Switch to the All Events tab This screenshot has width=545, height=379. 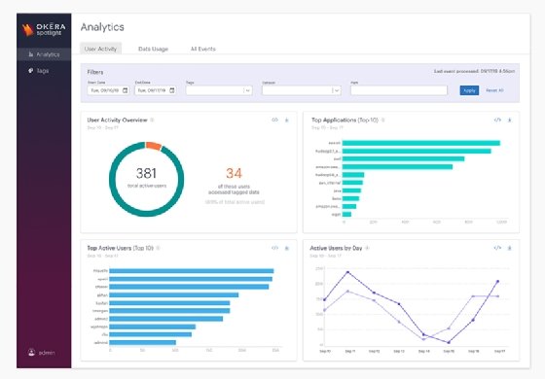[203, 49]
